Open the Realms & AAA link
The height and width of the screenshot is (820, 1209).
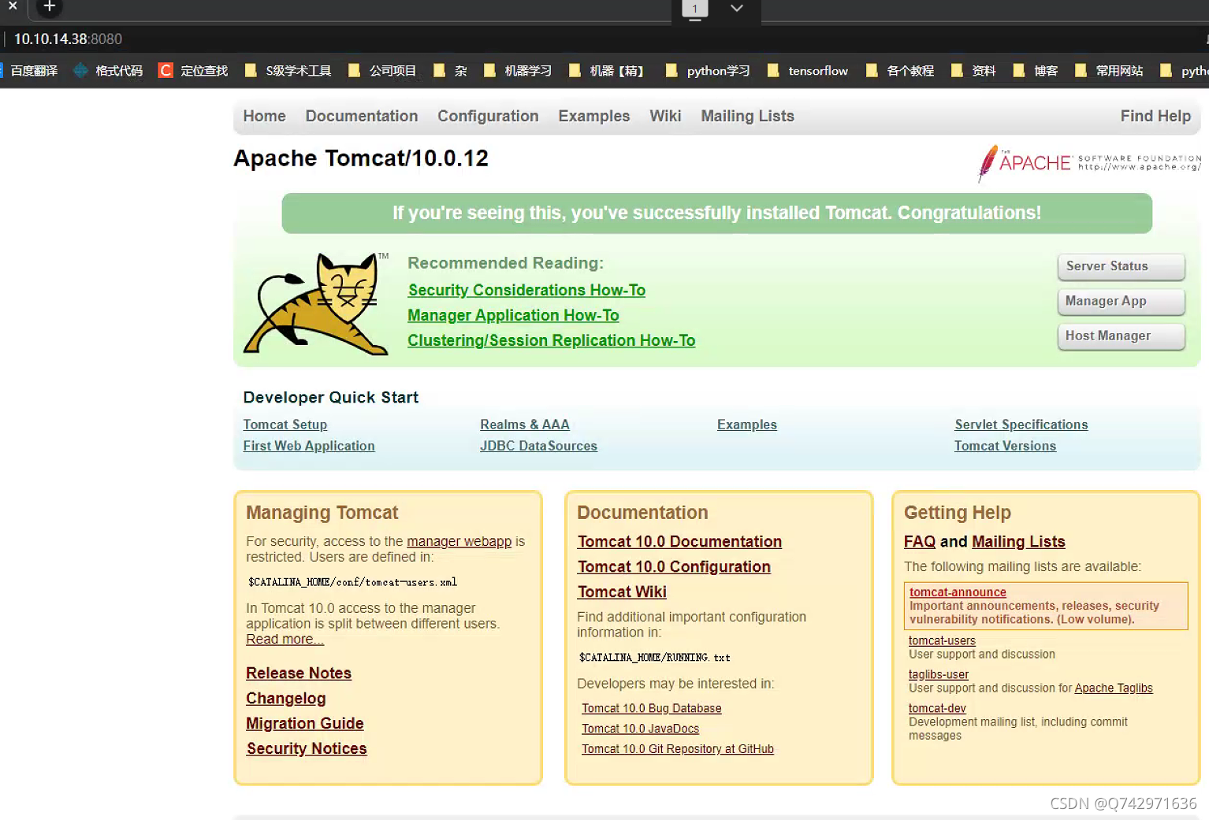(524, 425)
